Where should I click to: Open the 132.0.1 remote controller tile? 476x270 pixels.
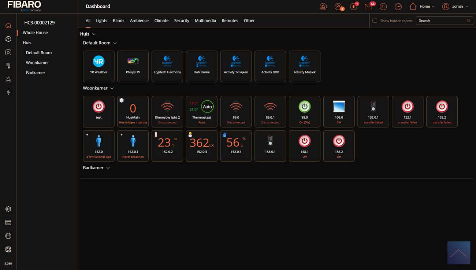[x=373, y=112]
